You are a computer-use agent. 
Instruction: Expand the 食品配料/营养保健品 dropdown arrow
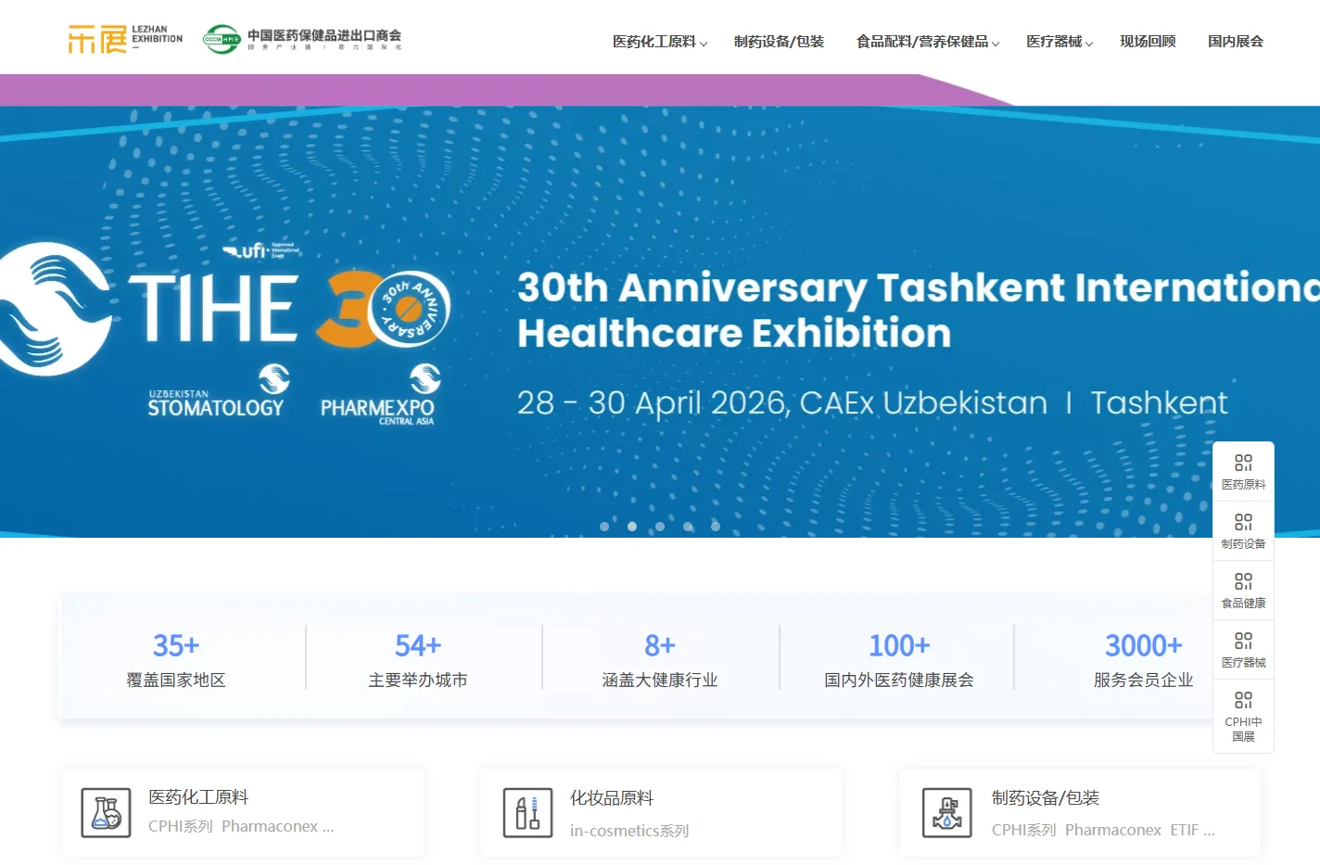coord(996,44)
